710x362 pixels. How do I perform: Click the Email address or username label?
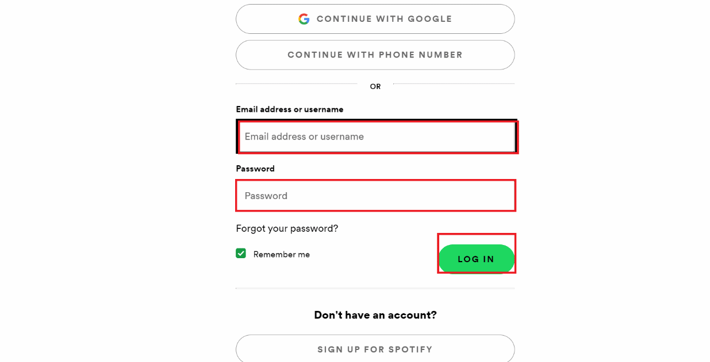pyautogui.click(x=290, y=109)
